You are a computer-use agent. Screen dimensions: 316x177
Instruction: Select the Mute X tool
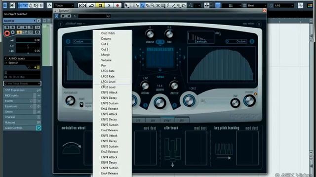(x=158, y=5)
